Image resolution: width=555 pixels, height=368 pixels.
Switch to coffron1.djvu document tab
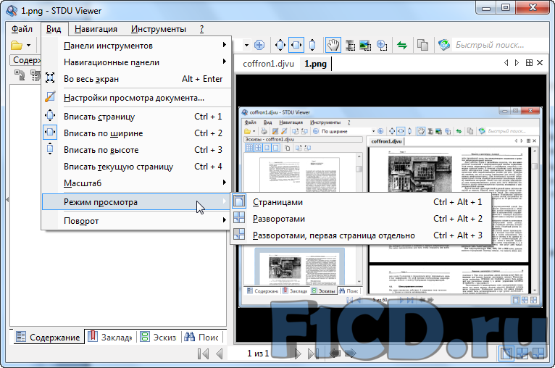(x=268, y=64)
